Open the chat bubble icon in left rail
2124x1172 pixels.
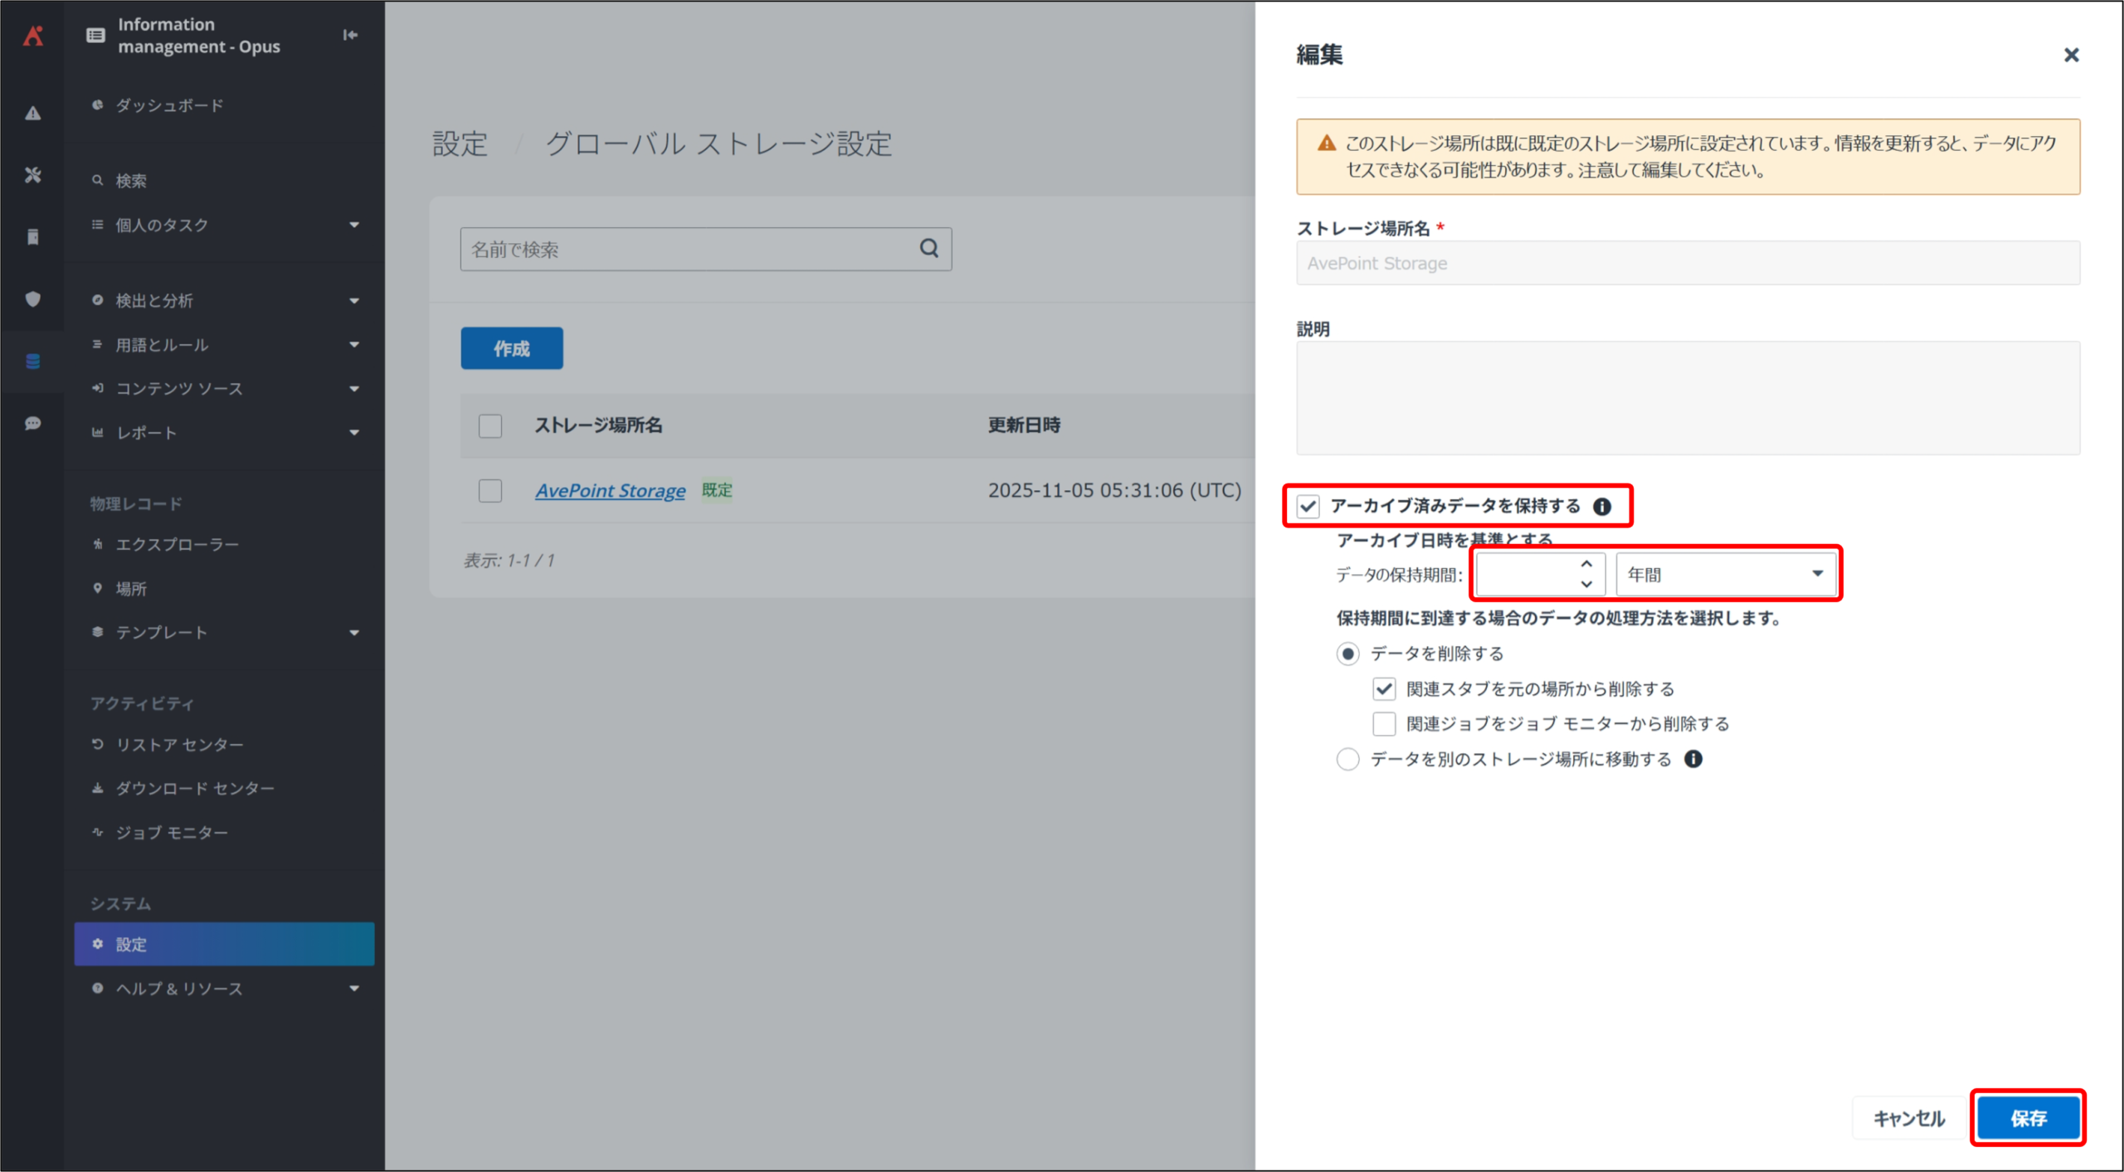coord(33,423)
